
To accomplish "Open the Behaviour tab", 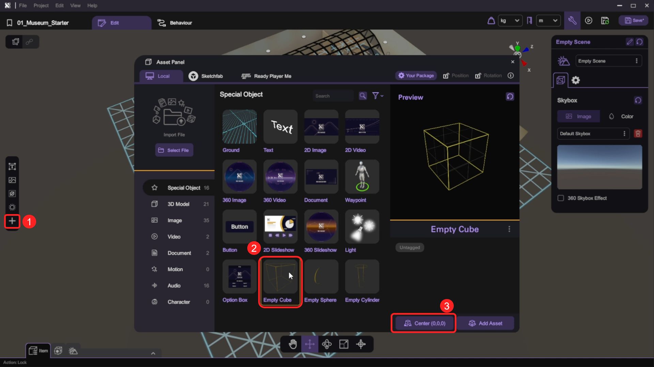I will tap(175, 23).
